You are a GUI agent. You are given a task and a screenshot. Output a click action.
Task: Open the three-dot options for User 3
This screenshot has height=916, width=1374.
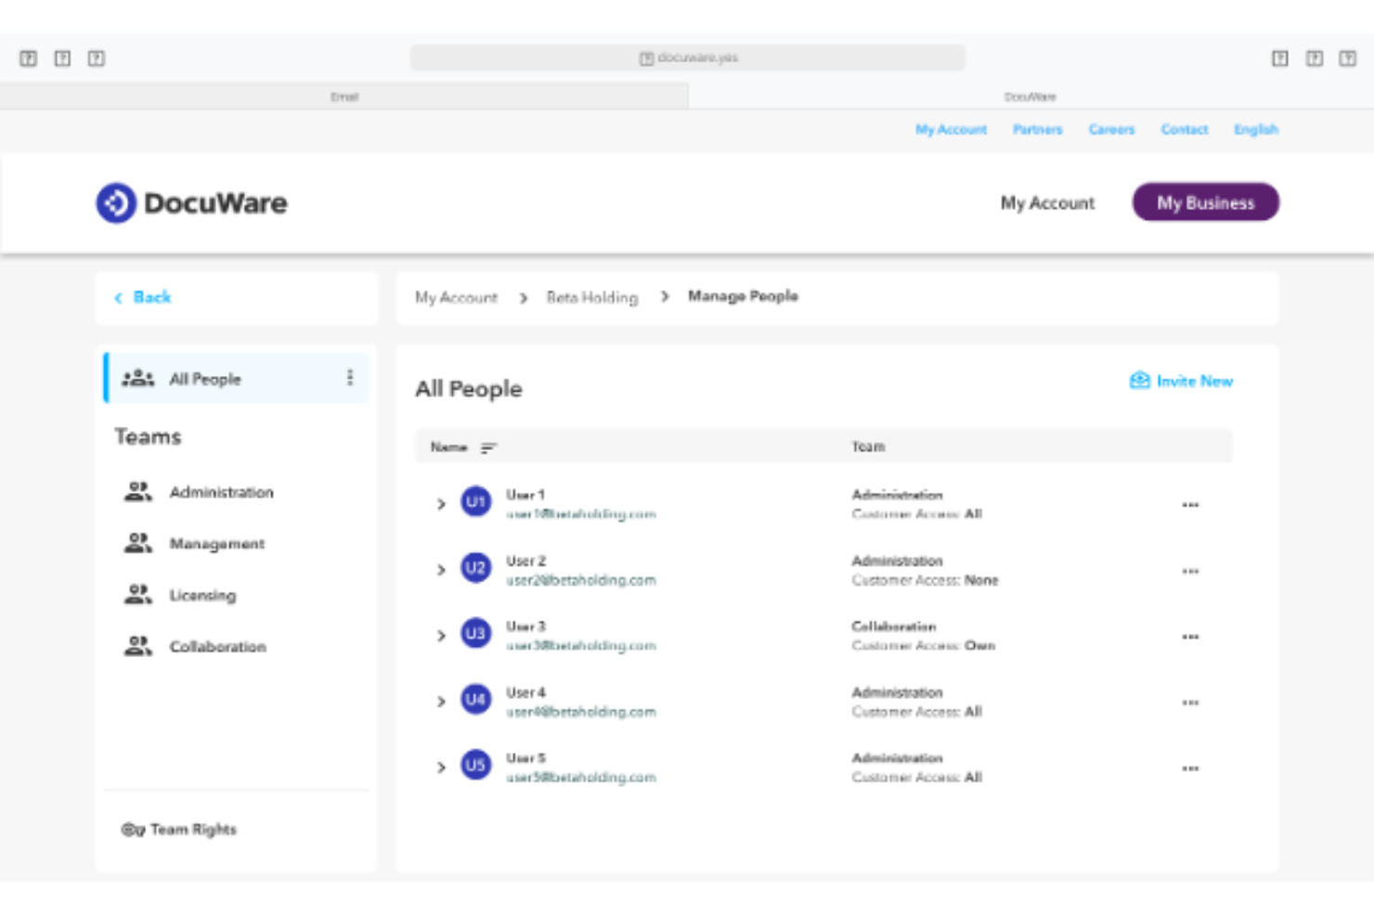1190,637
